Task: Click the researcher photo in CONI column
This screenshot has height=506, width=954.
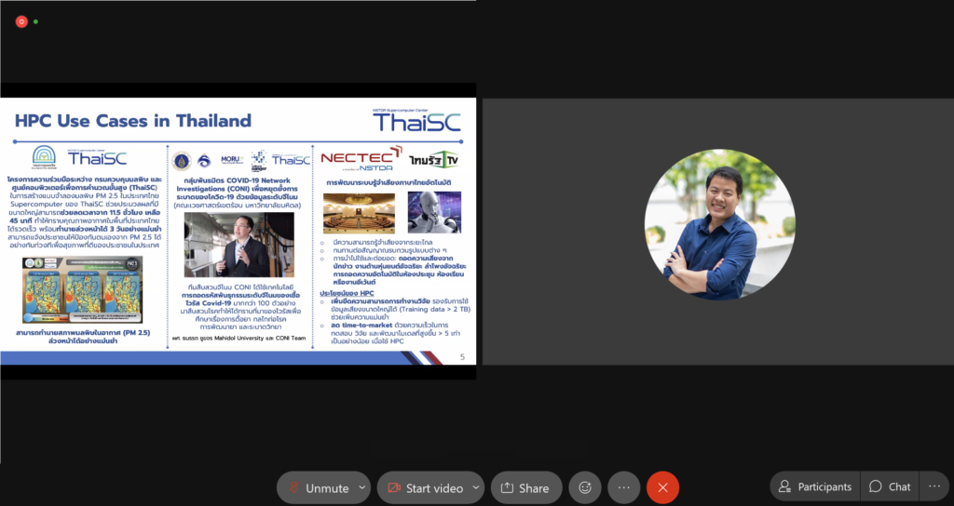Action: pyautogui.click(x=239, y=245)
